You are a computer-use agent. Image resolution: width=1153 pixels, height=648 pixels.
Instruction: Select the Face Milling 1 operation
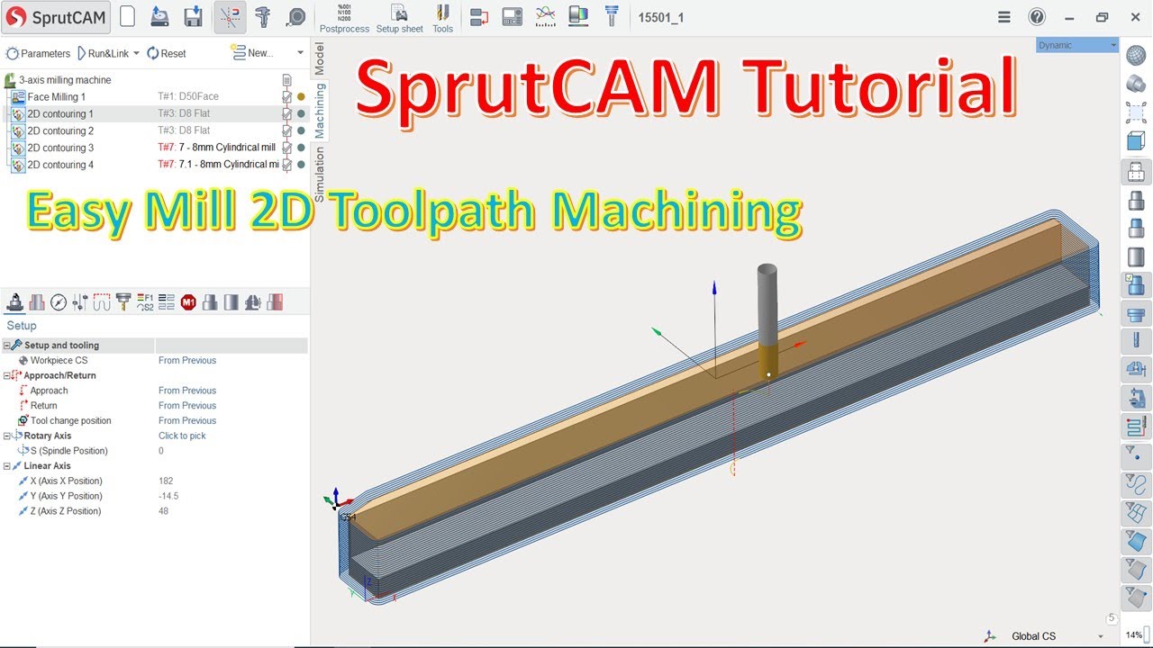click(56, 96)
